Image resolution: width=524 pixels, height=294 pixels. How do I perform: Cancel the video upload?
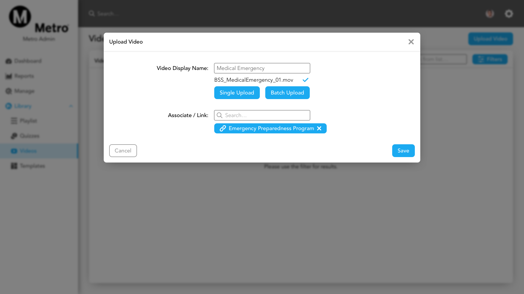point(123,151)
